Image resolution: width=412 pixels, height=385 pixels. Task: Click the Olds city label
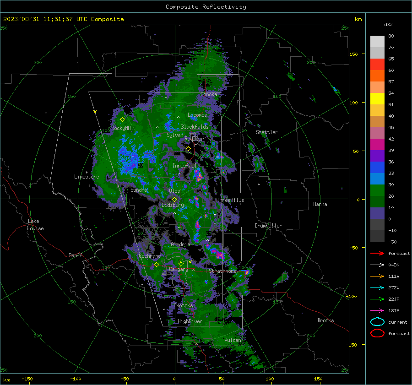pyautogui.click(x=174, y=191)
